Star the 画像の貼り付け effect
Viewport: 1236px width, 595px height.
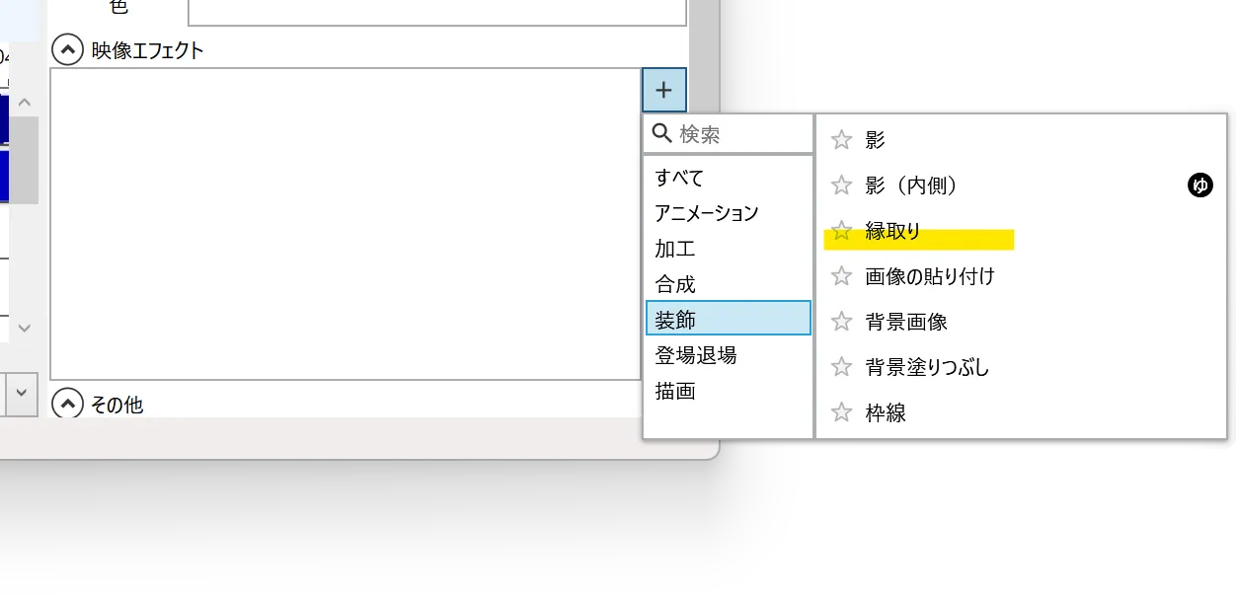click(x=841, y=276)
